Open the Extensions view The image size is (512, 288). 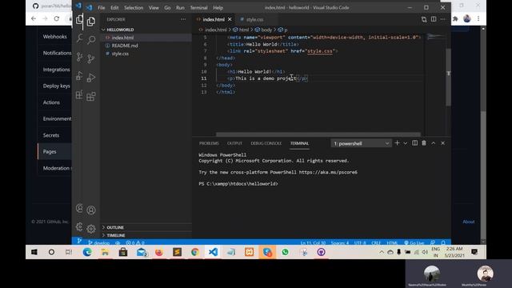[90, 97]
